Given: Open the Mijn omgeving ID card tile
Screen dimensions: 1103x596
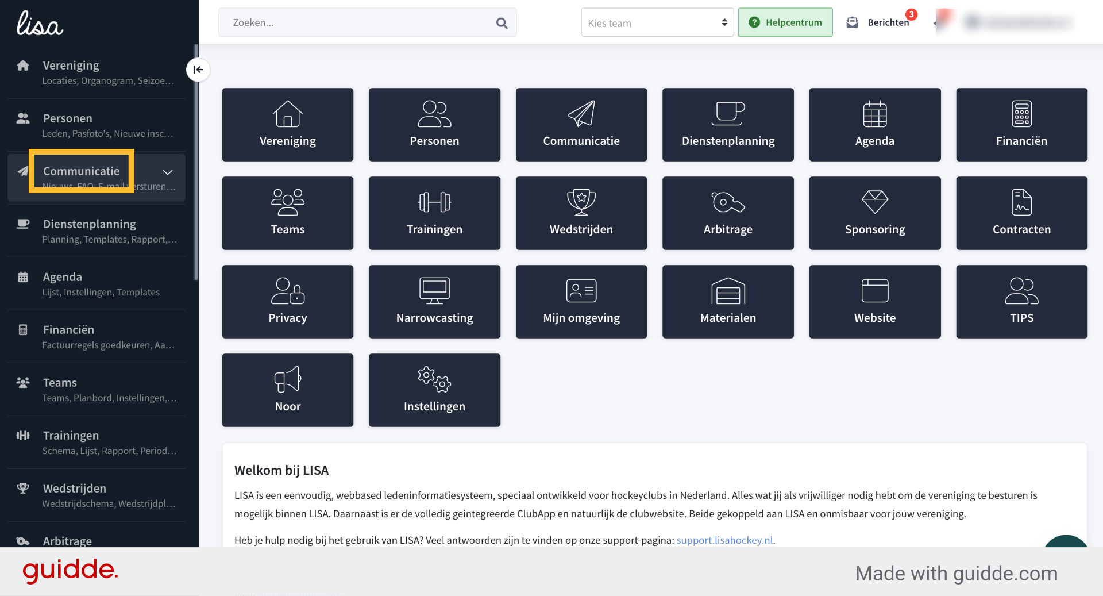Looking at the screenshot, I should (x=581, y=302).
